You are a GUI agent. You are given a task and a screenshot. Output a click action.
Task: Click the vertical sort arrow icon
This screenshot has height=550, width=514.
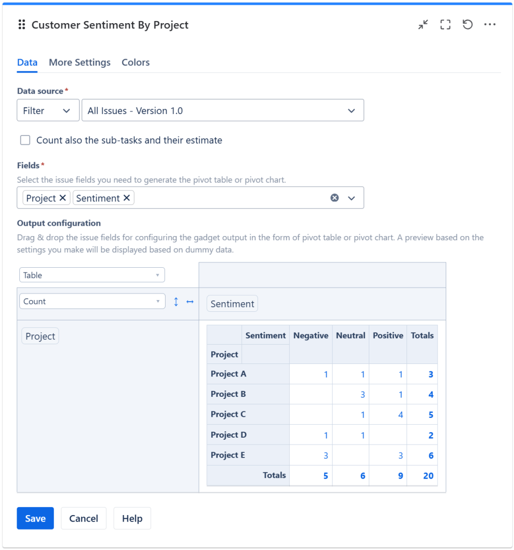point(176,302)
